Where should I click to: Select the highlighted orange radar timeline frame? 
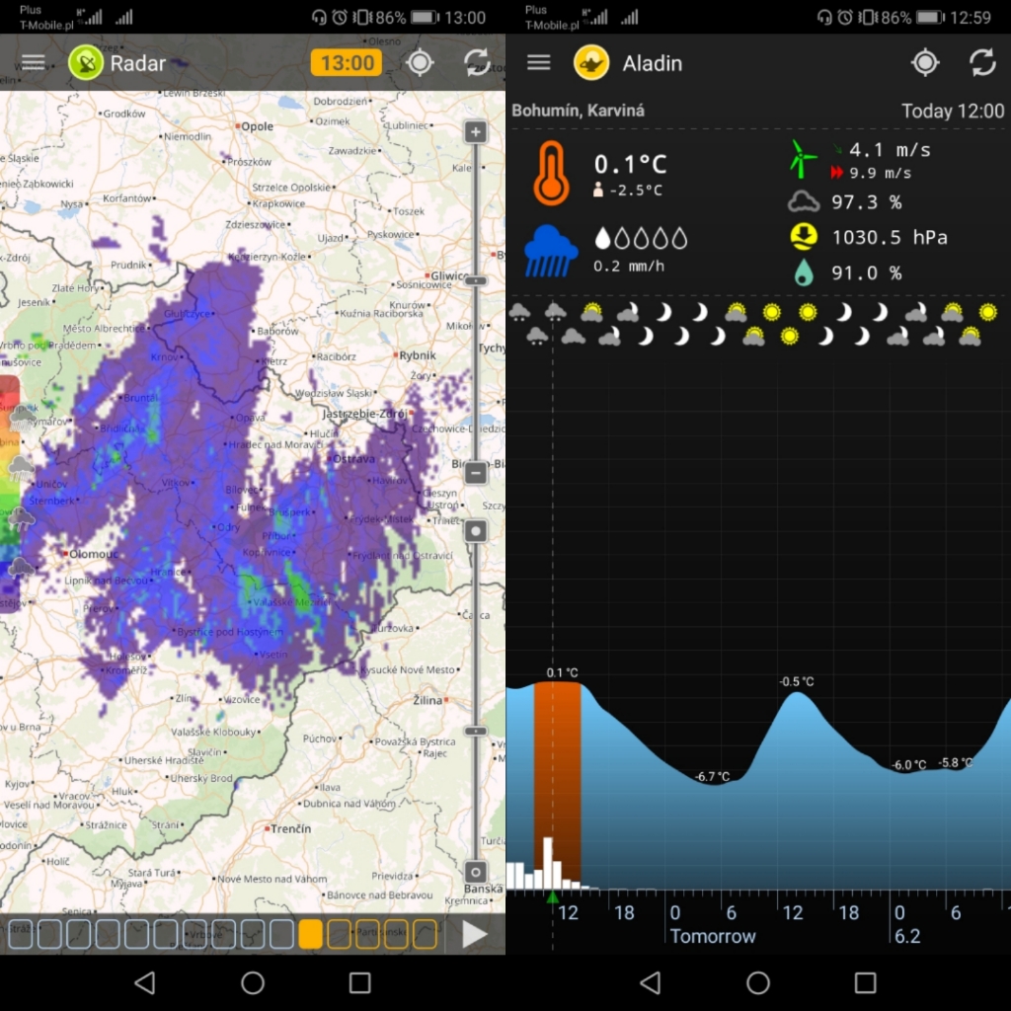pyautogui.click(x=310, y=934)
